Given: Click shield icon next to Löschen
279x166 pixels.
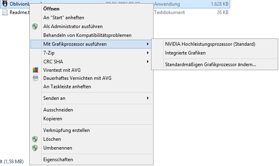Looking at the screenshot, I should coord(35,139).
